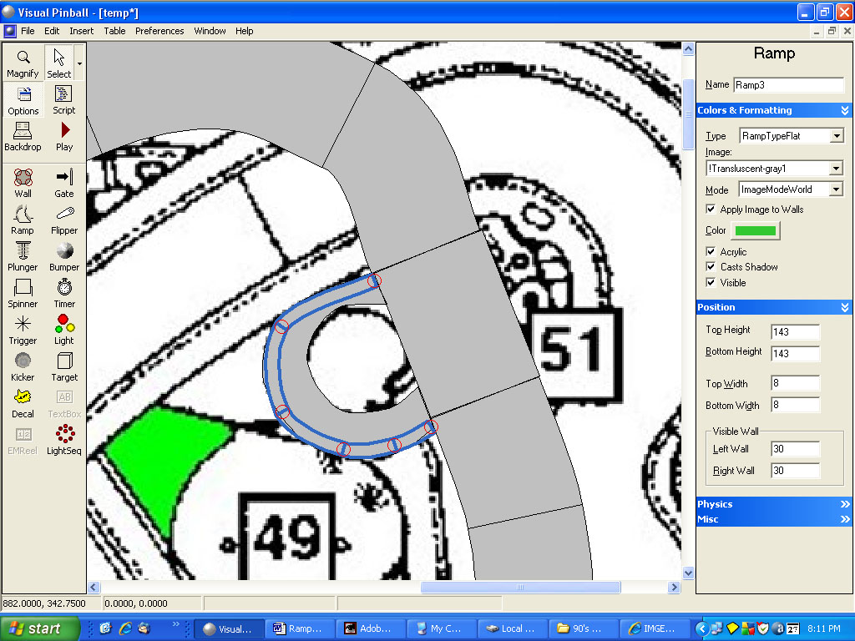Viewport: 855px width, 641px height.
Task: Select the LightSeq tool
Action: pyautogui.click(x=64, y=439)
